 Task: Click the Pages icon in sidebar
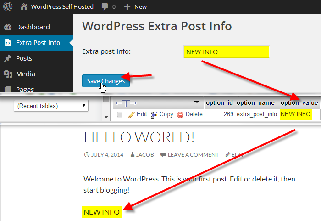[x=8, y=89]
